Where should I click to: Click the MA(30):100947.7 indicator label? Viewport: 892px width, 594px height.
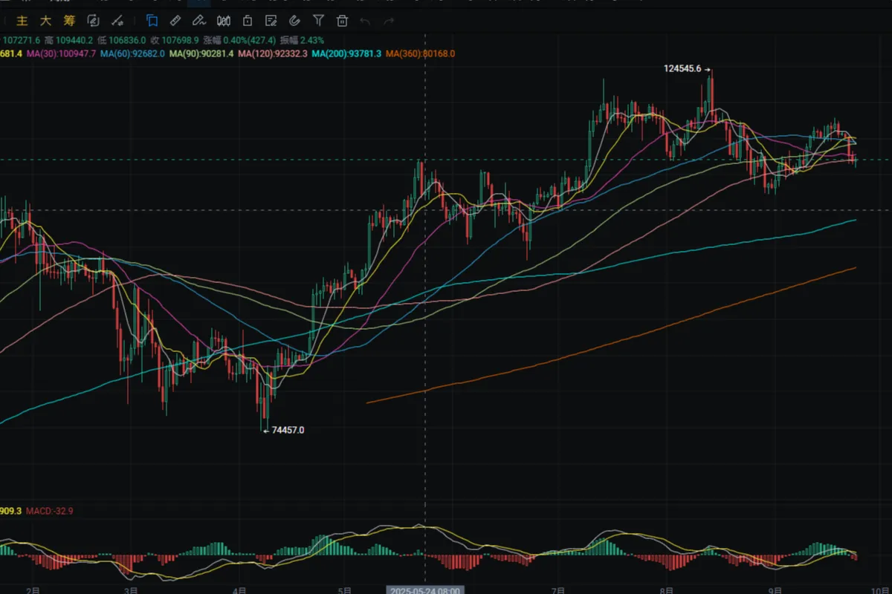[x=62, y=54]
